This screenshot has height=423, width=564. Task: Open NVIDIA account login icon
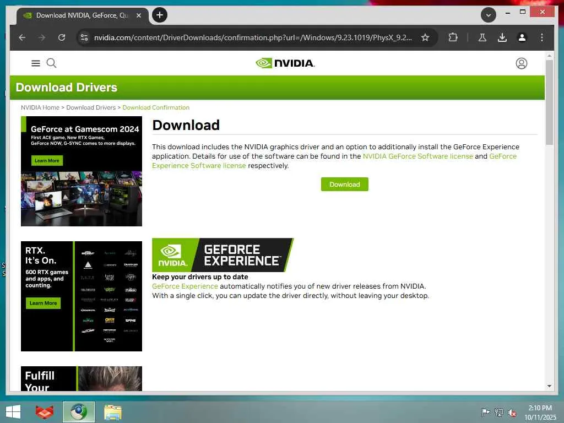[x=521, y=63]
